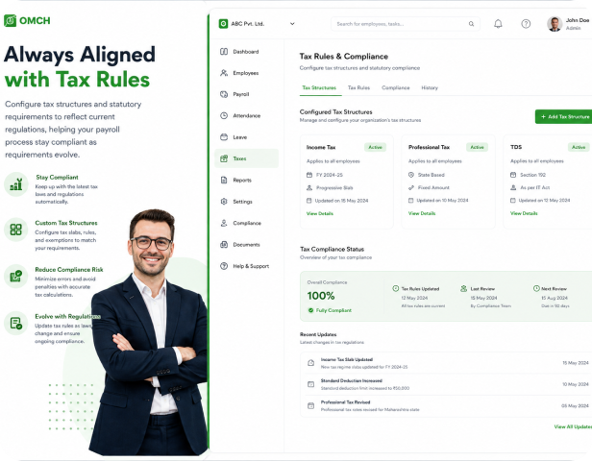Click the Employees people icon
This screenshot has height=461, width=592.
coord(224,73)
